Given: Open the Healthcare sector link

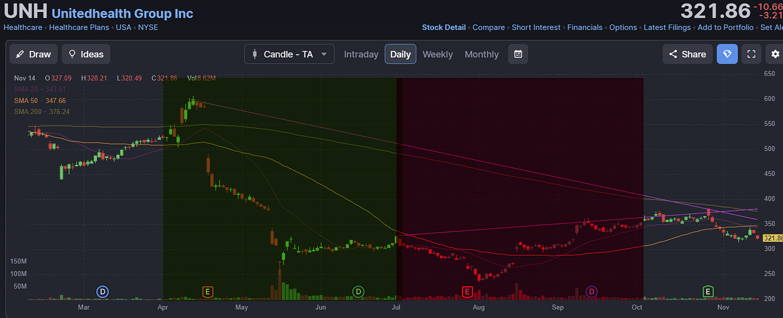Looking at the screenshot, I should coord(23,27).
